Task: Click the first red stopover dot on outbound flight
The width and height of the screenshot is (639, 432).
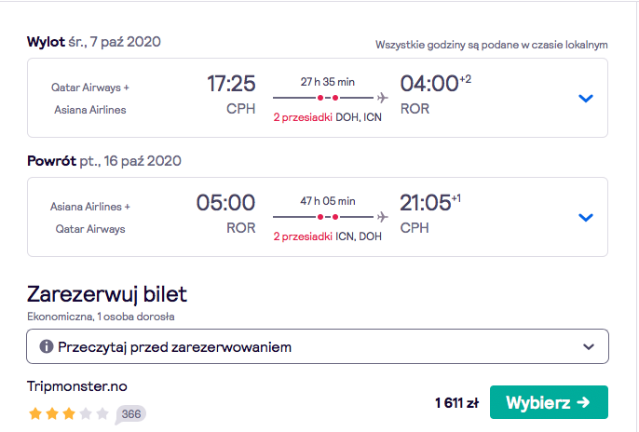Action: [x=320, y=98]
